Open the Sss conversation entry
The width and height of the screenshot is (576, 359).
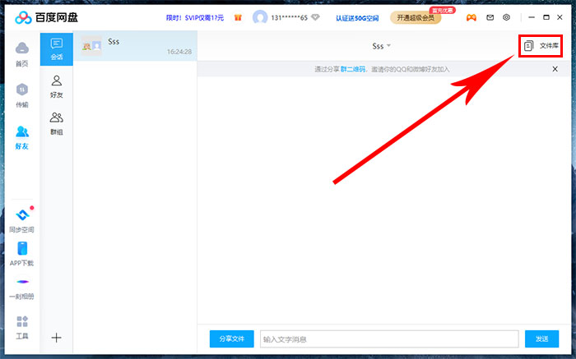click(x=135, y=46)
